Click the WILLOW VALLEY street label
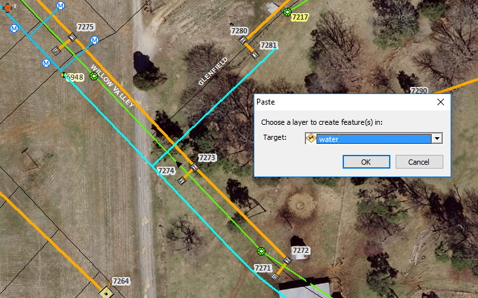This screenshot has height=298, width=478. [112, 86]
